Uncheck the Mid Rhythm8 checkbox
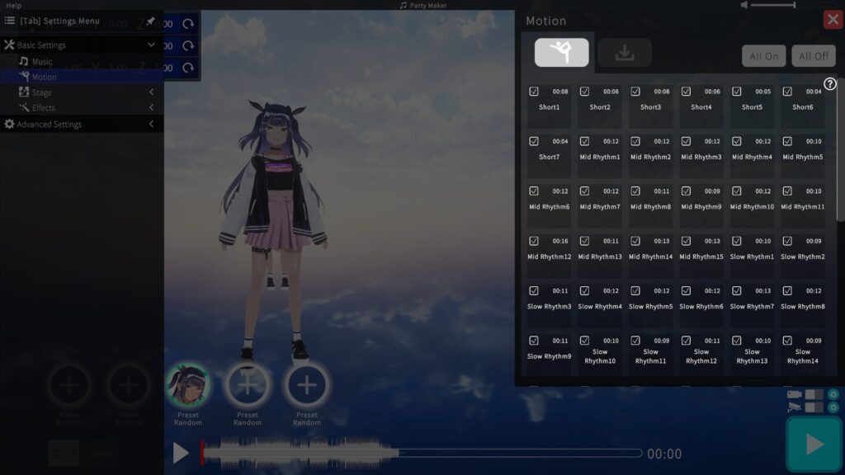Image resolution: width=845 pixels, height=475 pixels. [x=635, y=190]
